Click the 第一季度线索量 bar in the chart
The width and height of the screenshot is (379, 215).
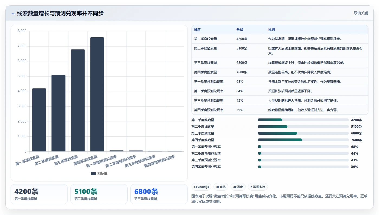39,120
